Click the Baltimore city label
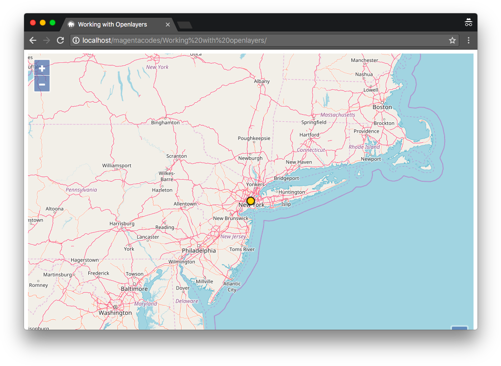 (134, 289)
